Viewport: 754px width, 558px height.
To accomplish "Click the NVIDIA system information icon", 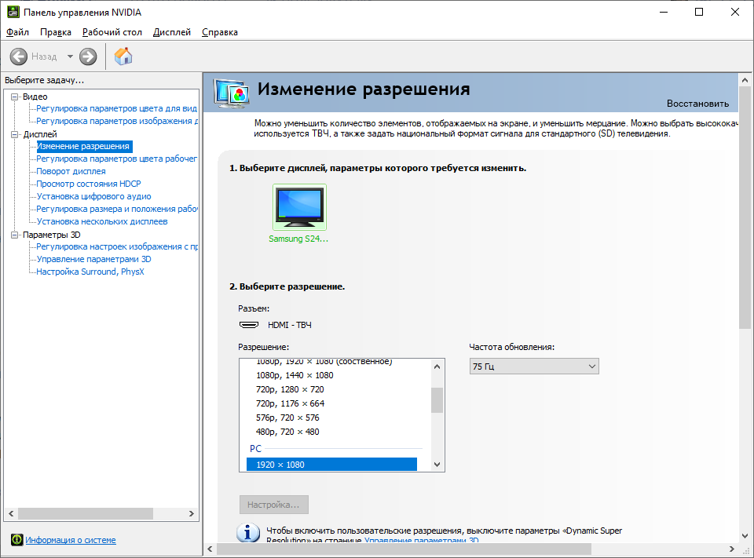I will tap(16, 540).
